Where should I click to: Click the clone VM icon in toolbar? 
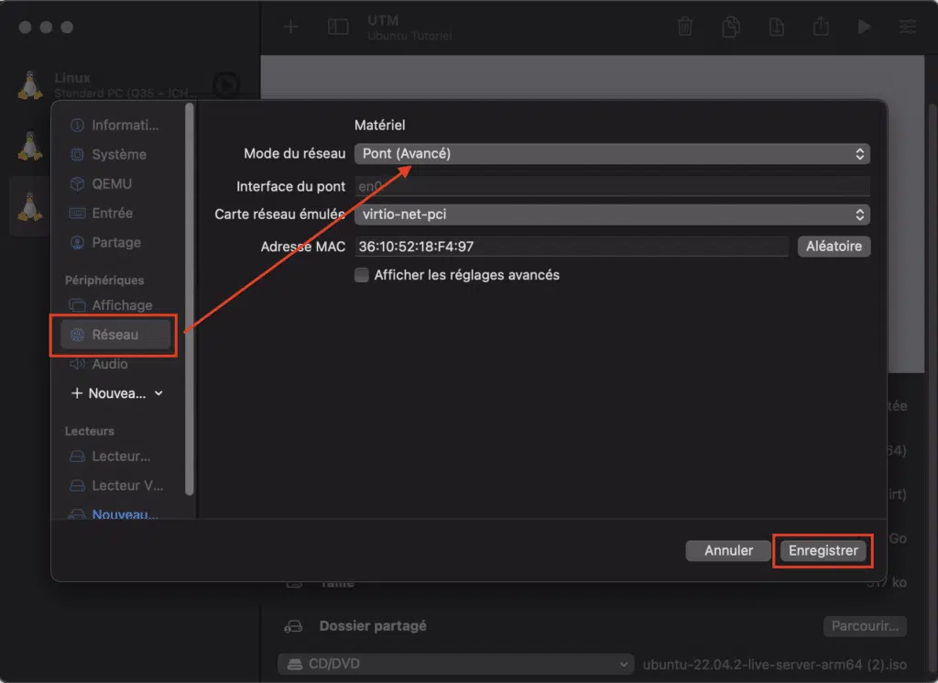tap(730, 27)
